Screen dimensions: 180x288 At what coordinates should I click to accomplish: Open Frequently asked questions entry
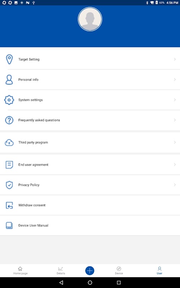click(x=90, y=120)
